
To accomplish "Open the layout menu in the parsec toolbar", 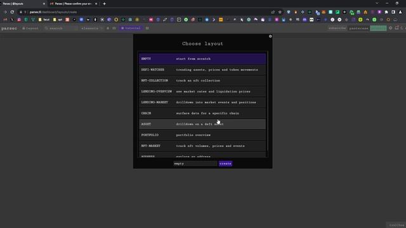I will pyautogui.click(x=30, y=28).
